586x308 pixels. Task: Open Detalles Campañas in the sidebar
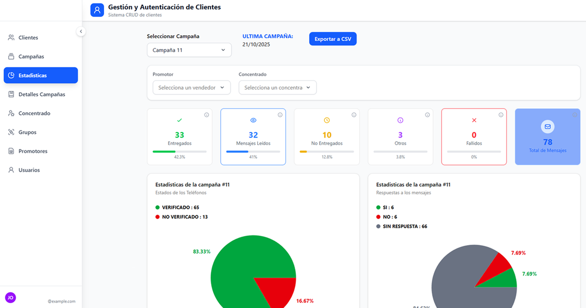click(41, 95)
